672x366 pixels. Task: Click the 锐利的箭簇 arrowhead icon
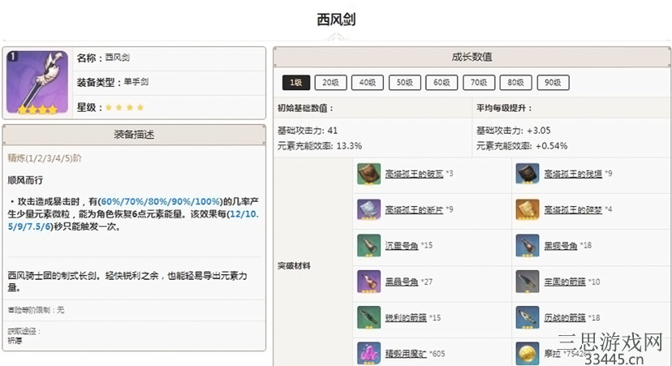pos(369,317)
